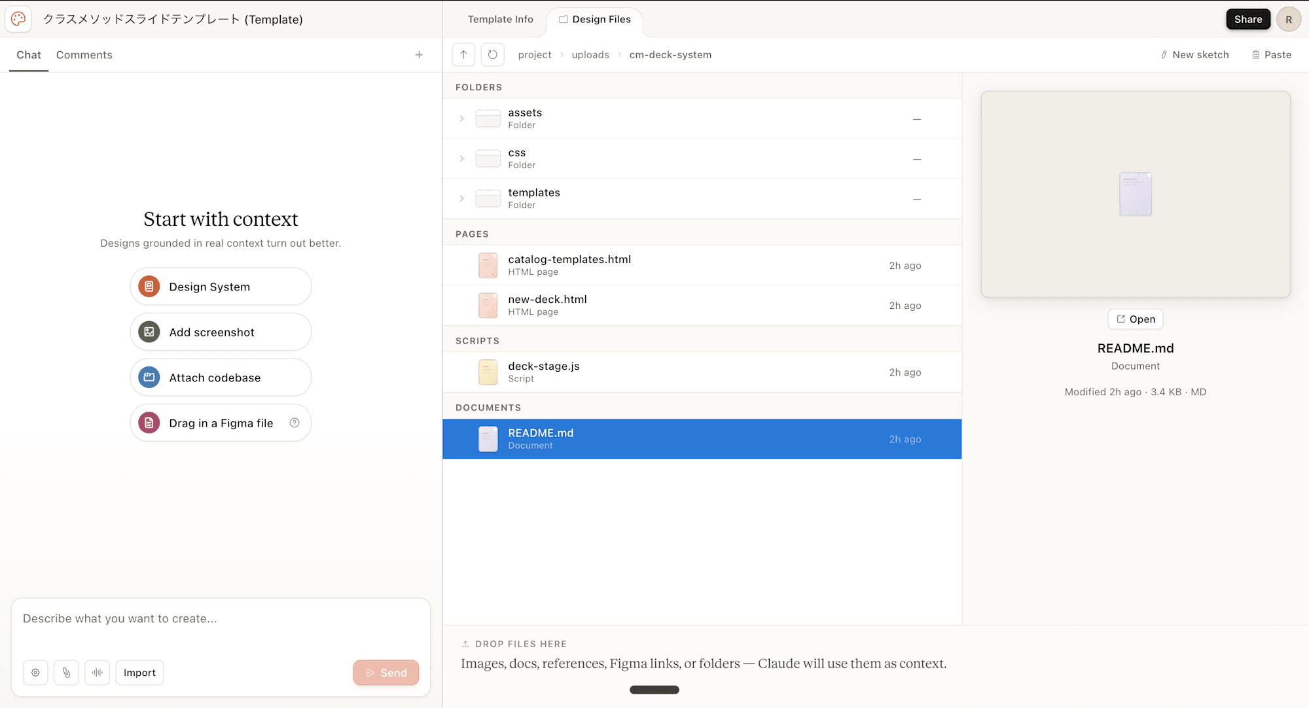Click the voice waveform icon
The height and width of the screenshot is (708, 1309).
point(97,673)
